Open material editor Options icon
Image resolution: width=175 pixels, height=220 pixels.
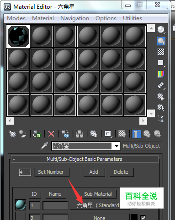point(161,97)
